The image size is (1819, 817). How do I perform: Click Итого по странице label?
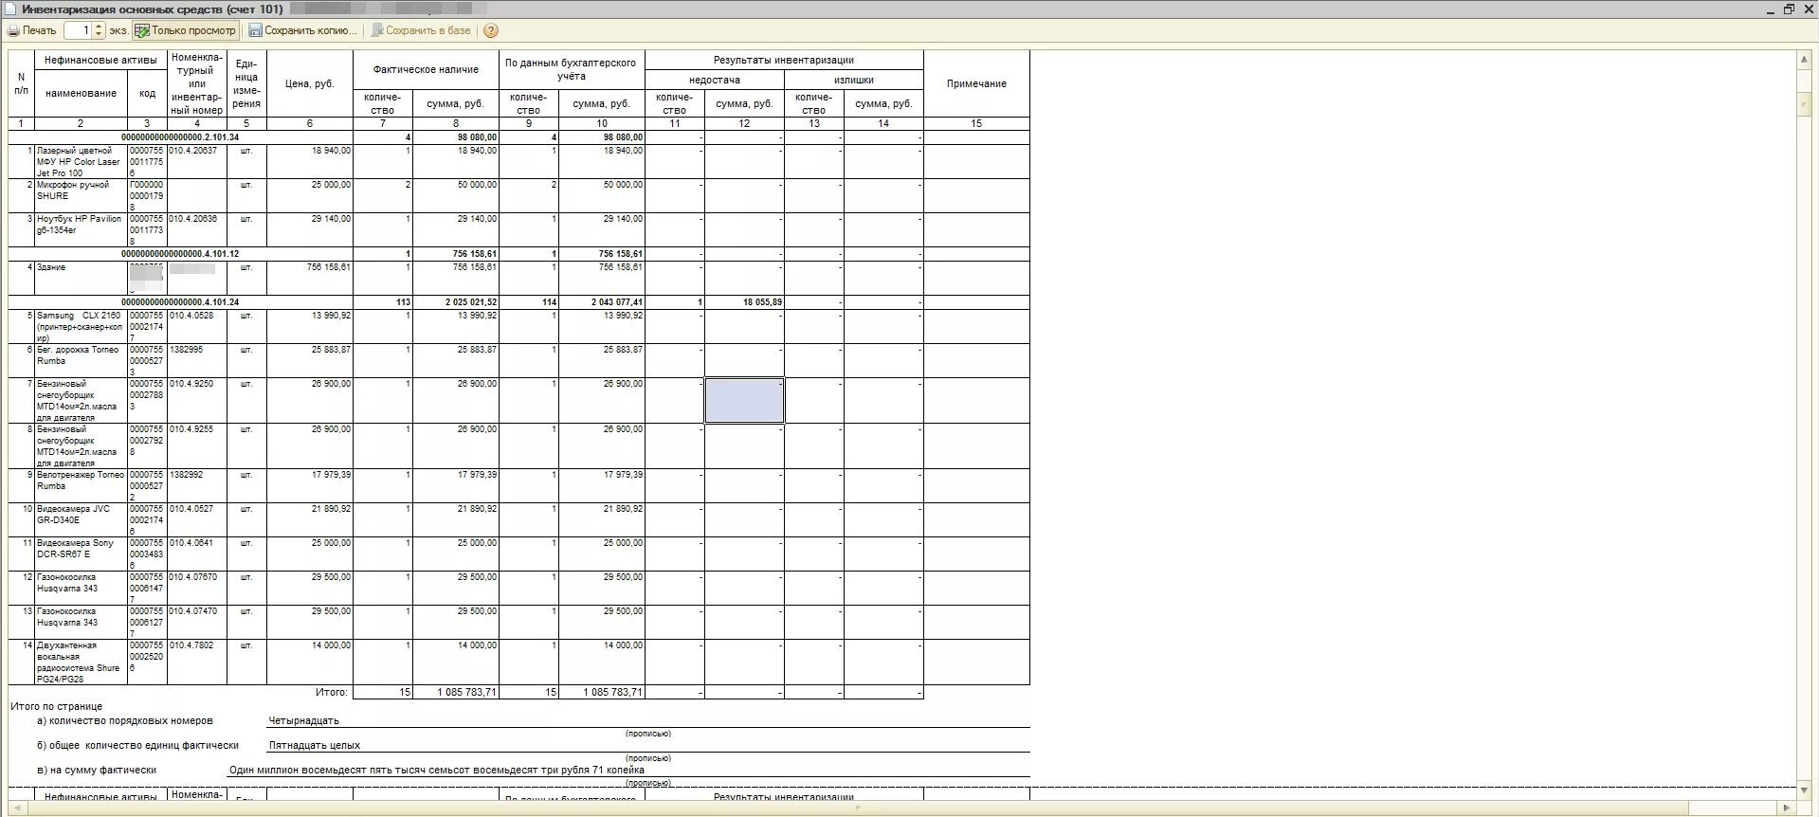pos(56,706)
